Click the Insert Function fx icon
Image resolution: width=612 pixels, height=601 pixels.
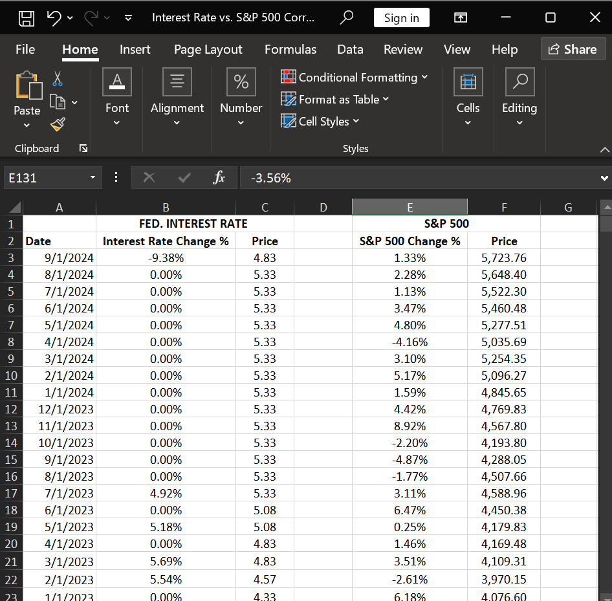[x=219, y=178]
